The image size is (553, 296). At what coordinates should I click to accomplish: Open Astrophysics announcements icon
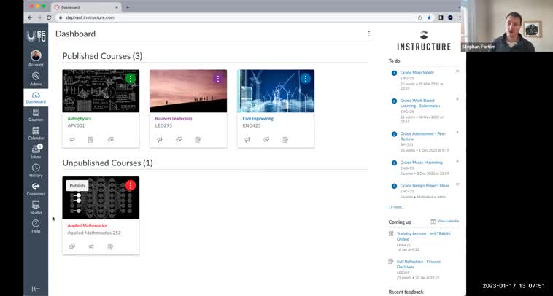(72, 139)
